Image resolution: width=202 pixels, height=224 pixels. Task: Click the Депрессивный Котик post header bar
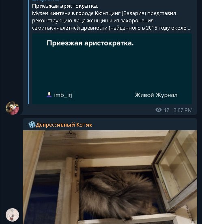[x=110, y=125]
